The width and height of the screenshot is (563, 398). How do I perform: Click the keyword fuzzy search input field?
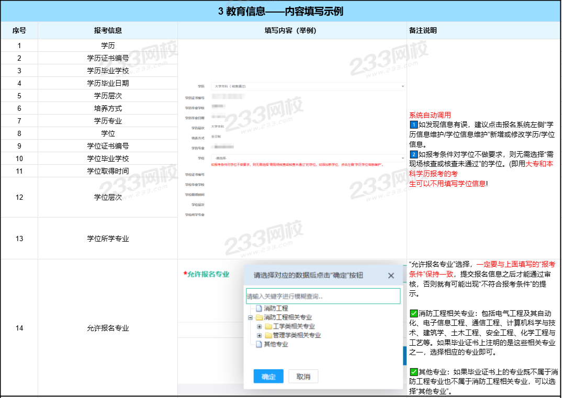pos(323,296)
